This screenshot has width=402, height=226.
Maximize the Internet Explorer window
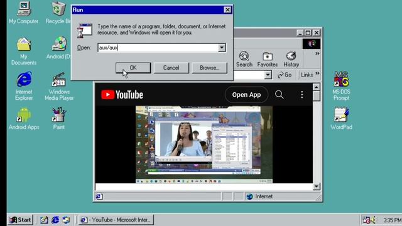click(x=308, y=33)
